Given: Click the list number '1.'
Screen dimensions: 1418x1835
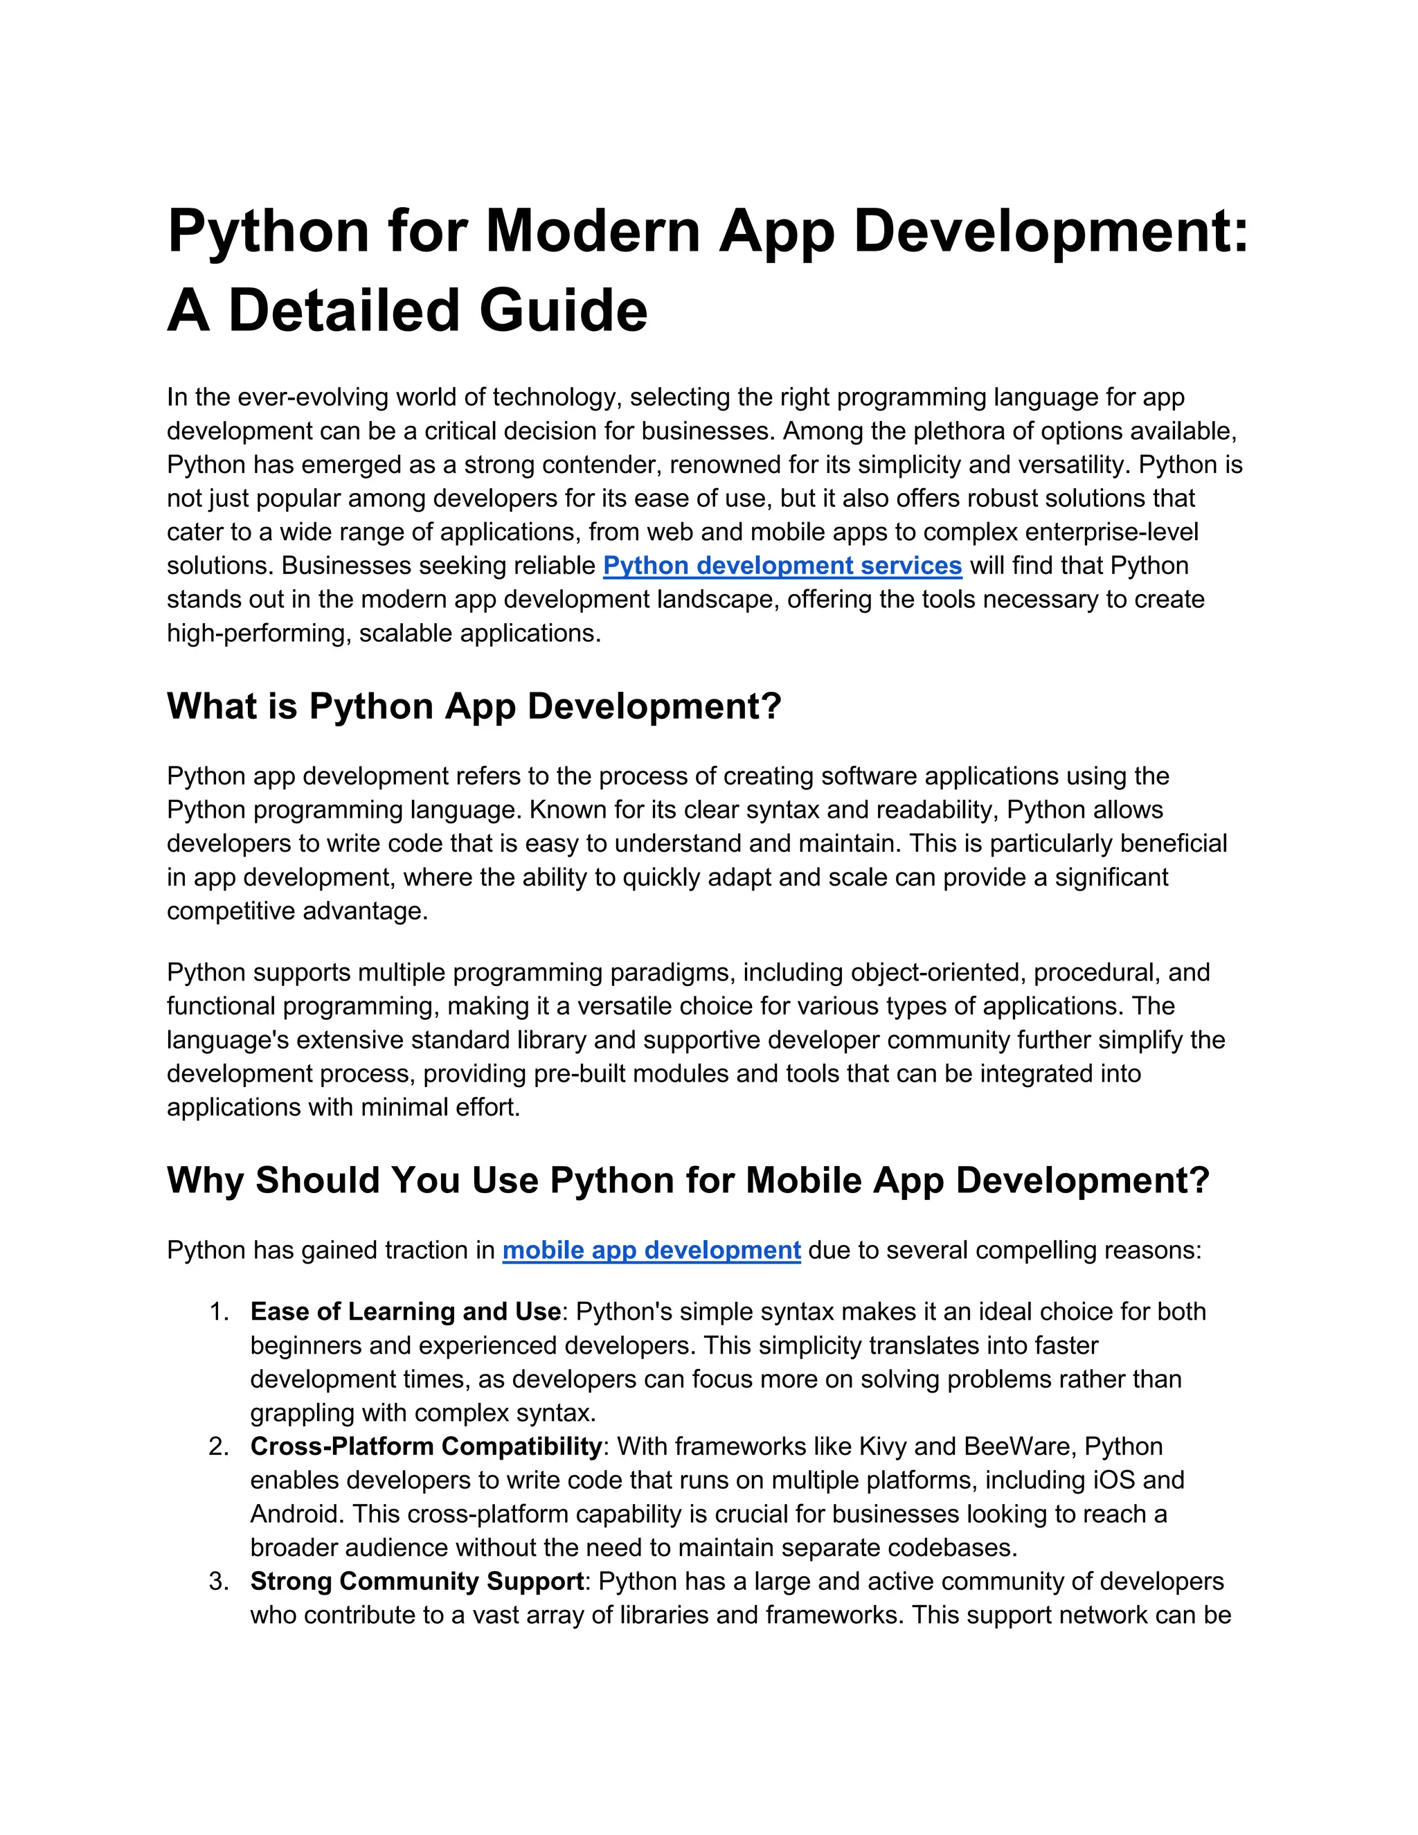Looking at the screenshot, I should coord(219,1312).
